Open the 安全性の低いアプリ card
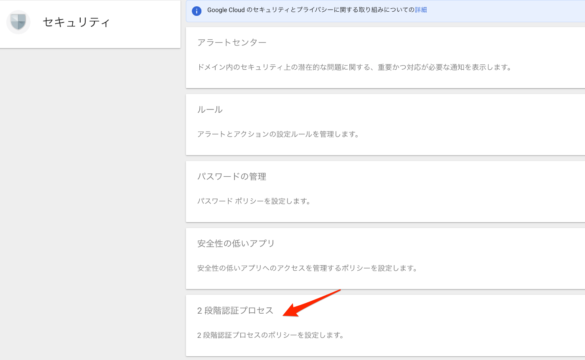585x360 pixels. coord(385,258)
